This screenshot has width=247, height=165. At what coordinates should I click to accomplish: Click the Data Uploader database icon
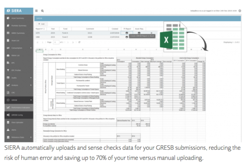(8, 122)
